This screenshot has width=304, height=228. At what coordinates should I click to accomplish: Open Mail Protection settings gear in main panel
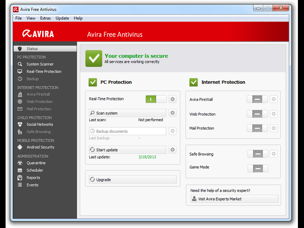pyautogui.click(x=274, y=128)
